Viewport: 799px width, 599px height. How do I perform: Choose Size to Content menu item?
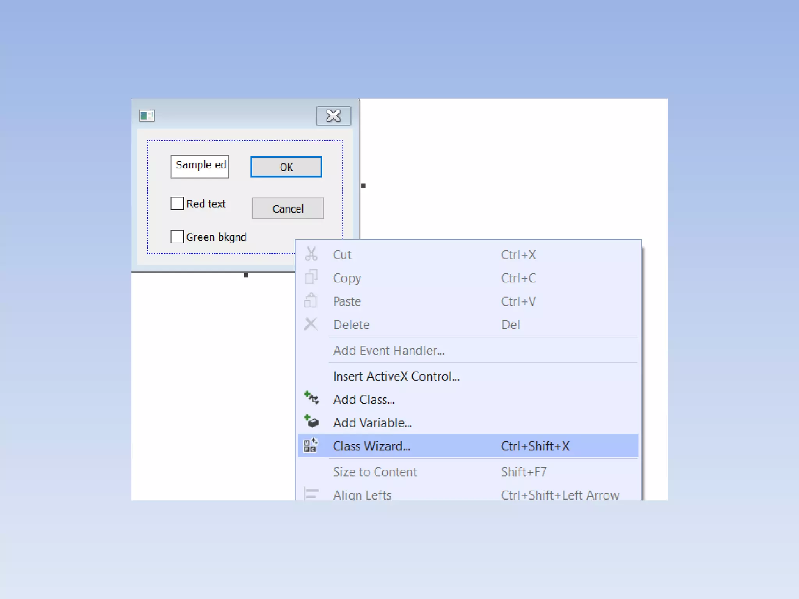375,472
